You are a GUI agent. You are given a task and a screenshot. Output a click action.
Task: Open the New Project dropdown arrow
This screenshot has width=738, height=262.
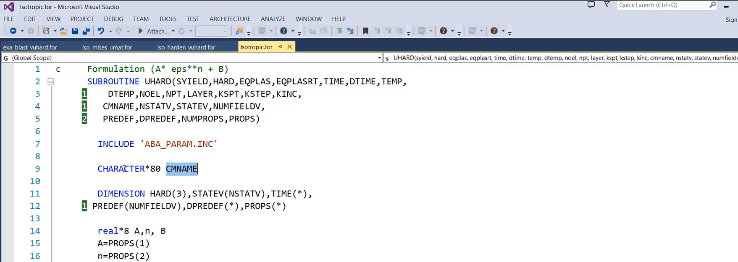55,31
